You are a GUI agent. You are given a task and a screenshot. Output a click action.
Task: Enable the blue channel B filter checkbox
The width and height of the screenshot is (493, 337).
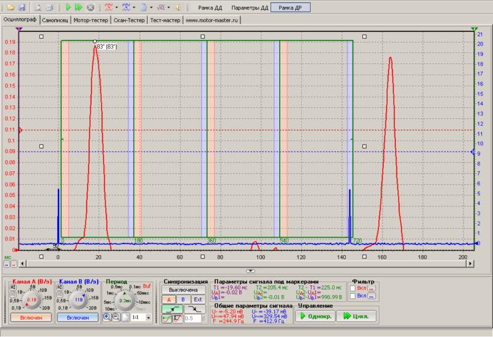[x=352, y=296]
